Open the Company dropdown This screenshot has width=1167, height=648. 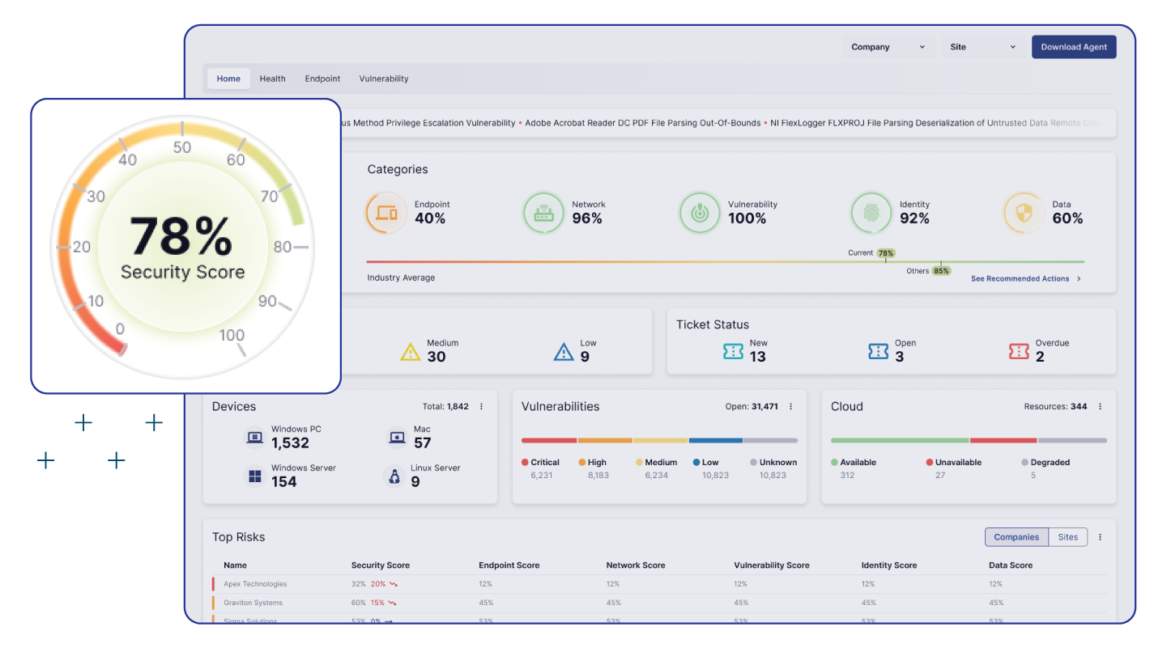(x=888, y=47)
